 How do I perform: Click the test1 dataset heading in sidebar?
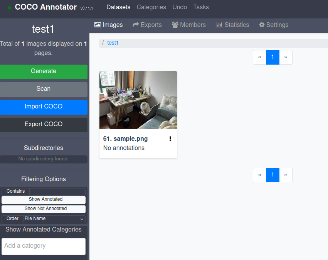pyautogui.click(x=43, y=29)
